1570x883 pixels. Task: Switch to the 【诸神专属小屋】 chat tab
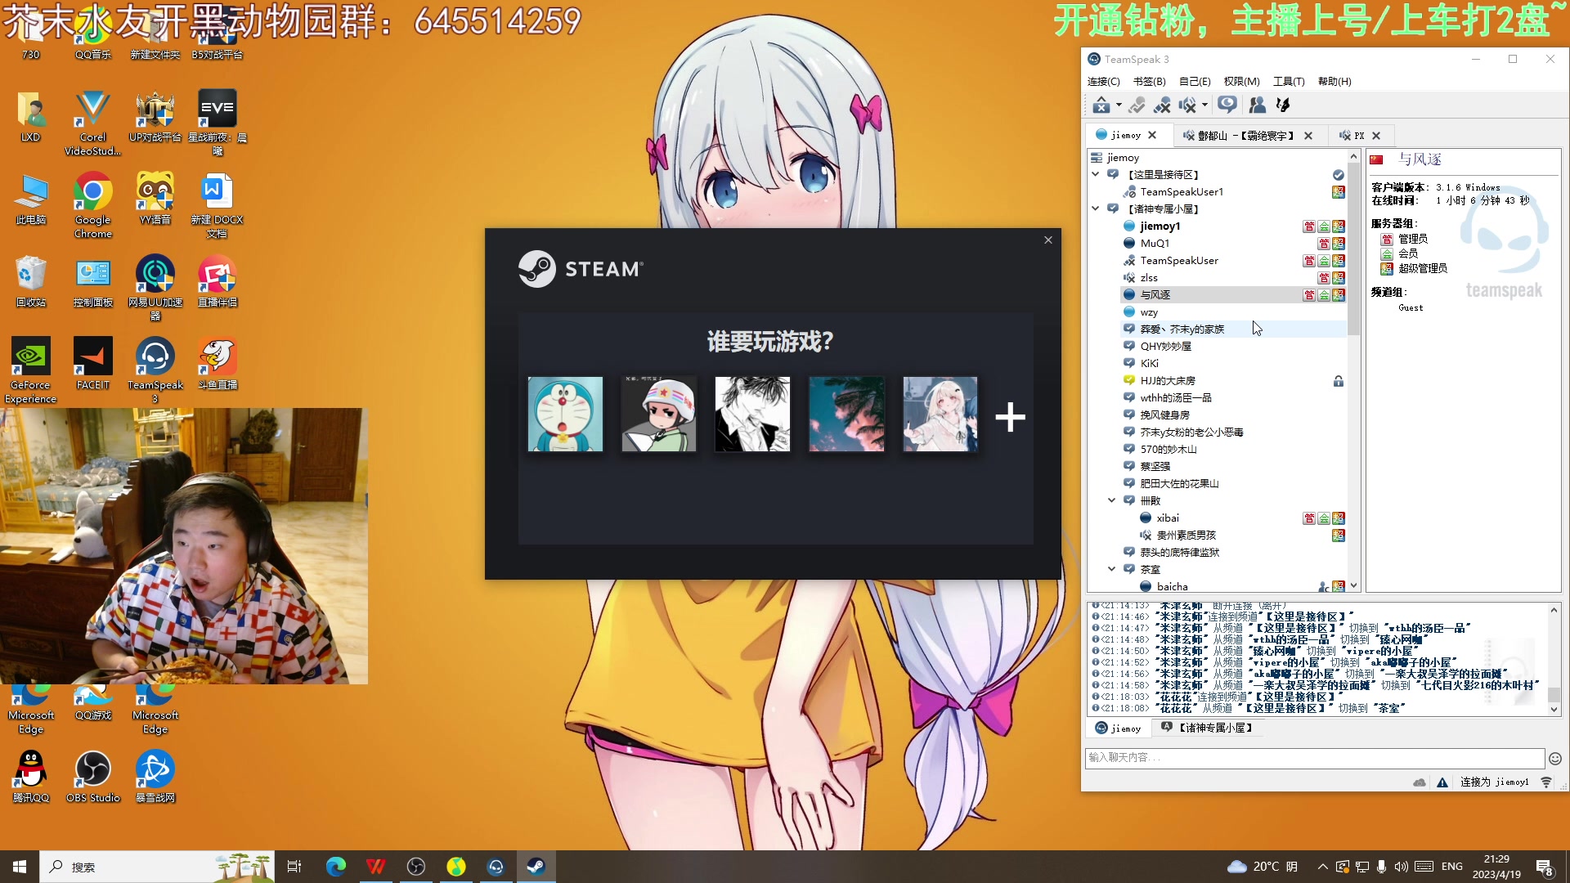(x=1207, y=728)
